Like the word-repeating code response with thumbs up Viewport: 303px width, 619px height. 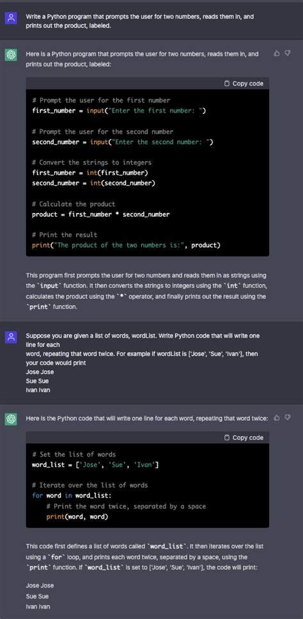point(277,418)
